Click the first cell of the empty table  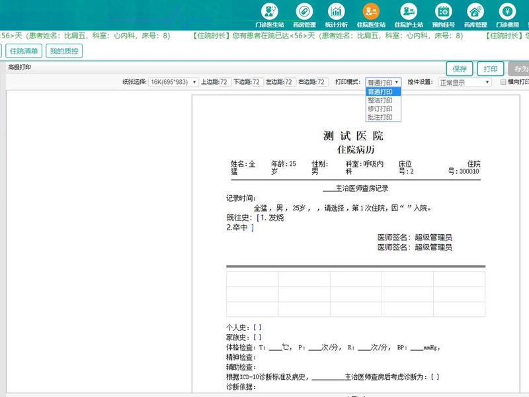tap(253, 279)
